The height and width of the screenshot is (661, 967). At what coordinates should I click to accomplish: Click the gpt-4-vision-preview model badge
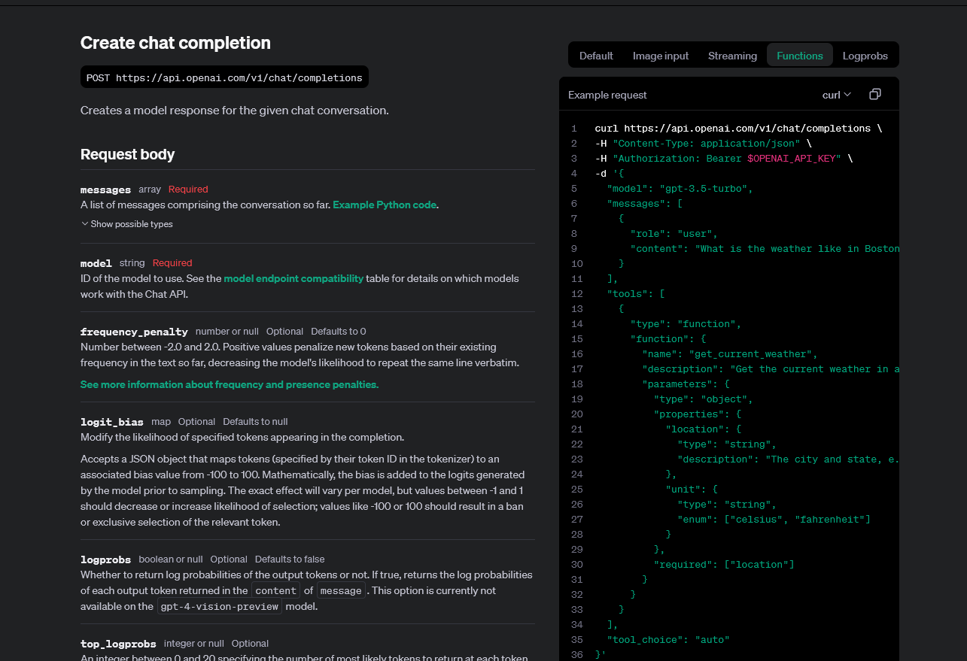[x=219, y=606]
